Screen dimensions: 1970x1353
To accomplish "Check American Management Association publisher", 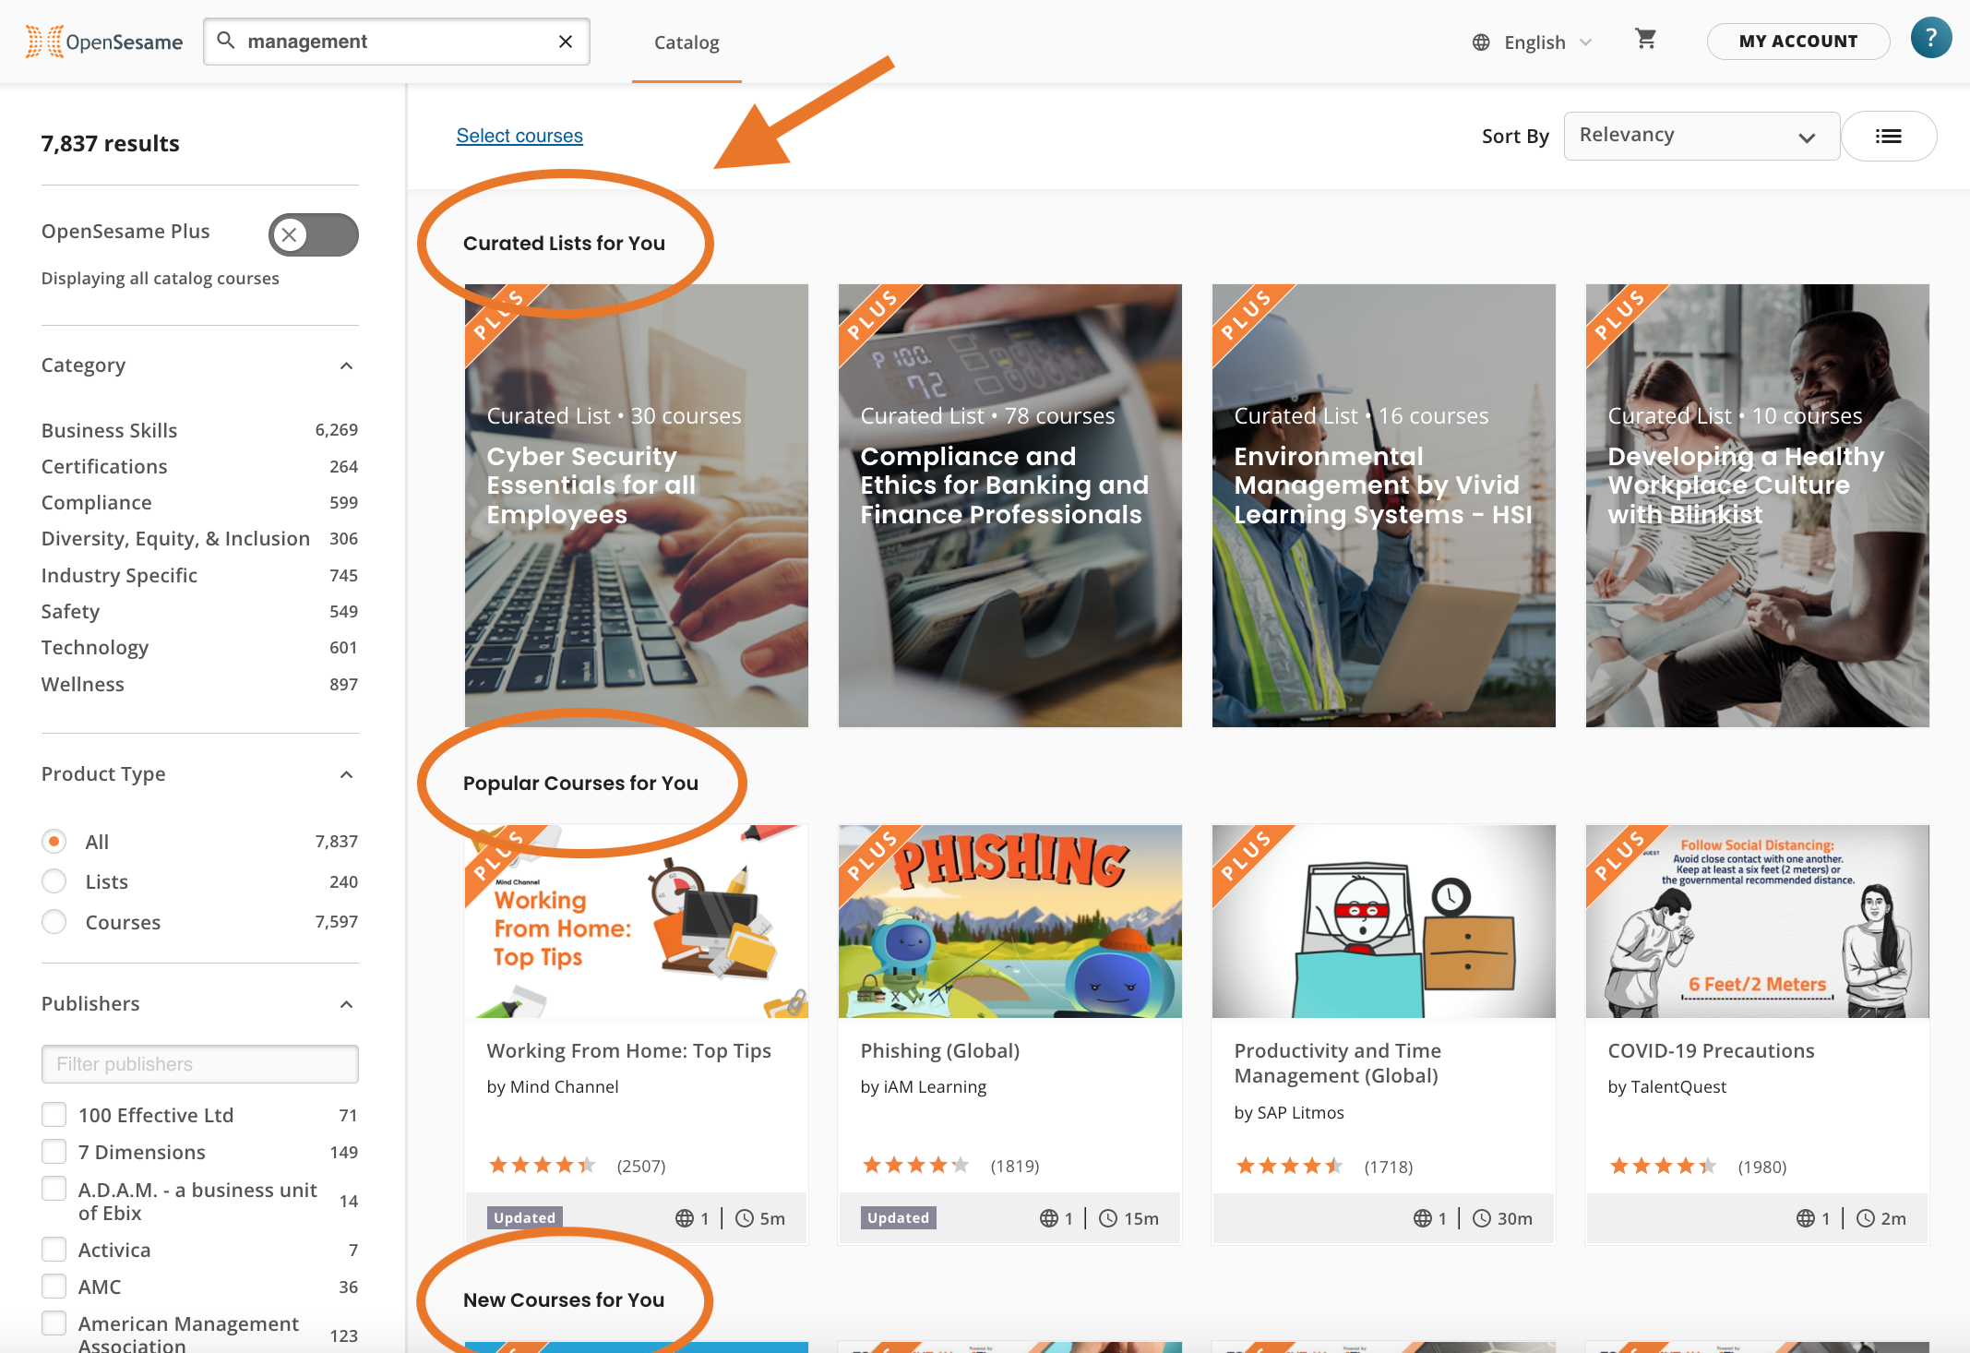I will [54, 1323].
